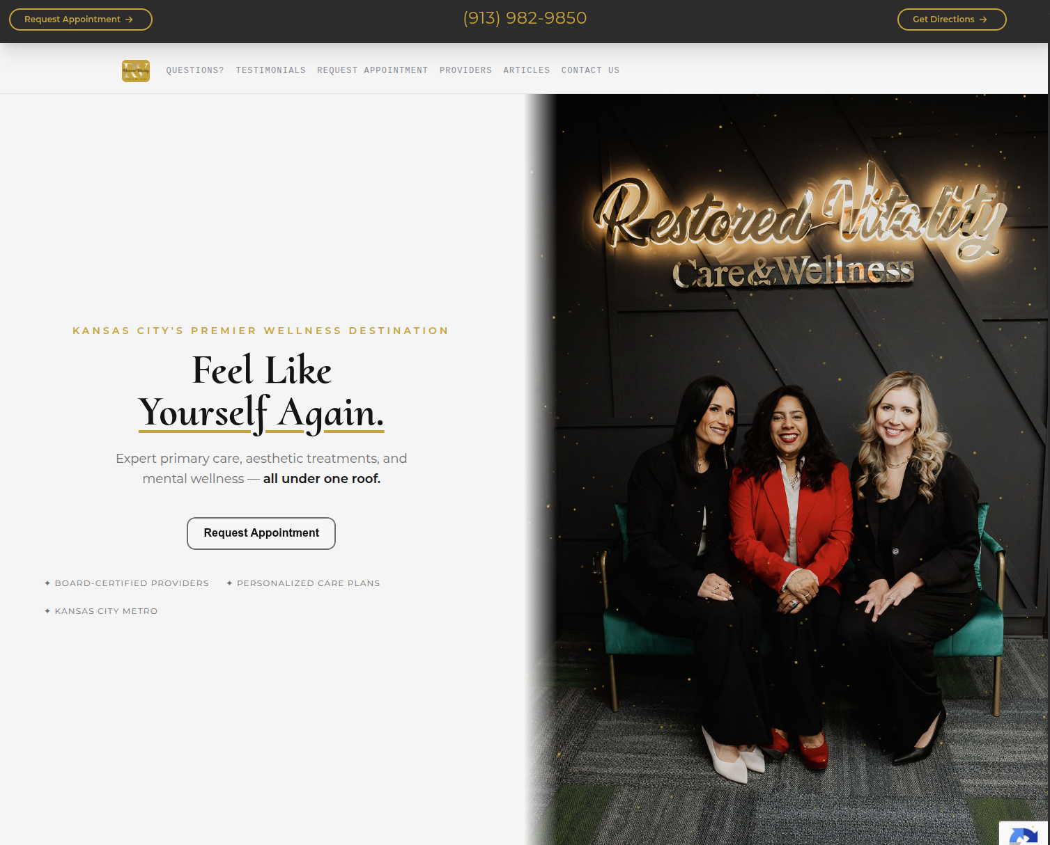
Task: Call the phone number (913) 982-9850
Action: [525, 18]
